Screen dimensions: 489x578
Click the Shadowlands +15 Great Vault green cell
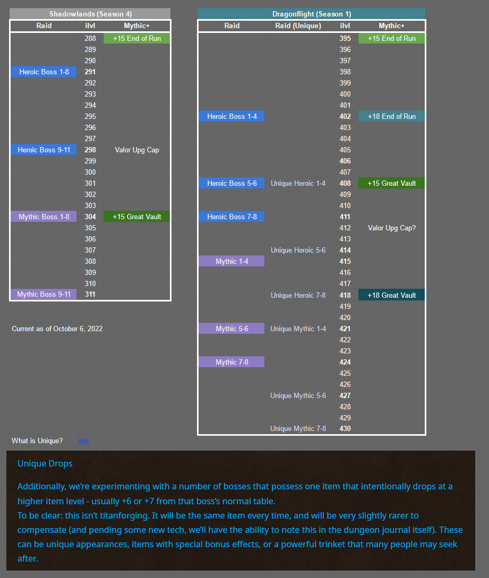click(137, 217)
